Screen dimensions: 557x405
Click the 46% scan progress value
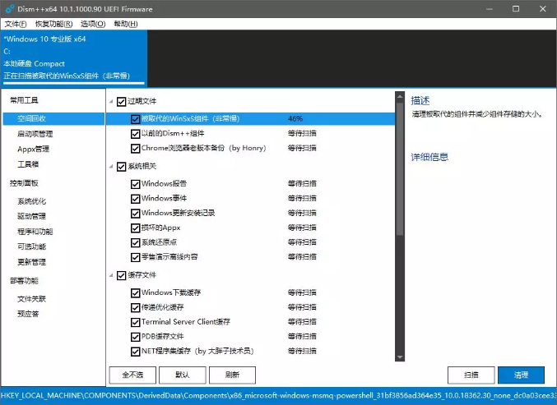click(x=295, y=119)
